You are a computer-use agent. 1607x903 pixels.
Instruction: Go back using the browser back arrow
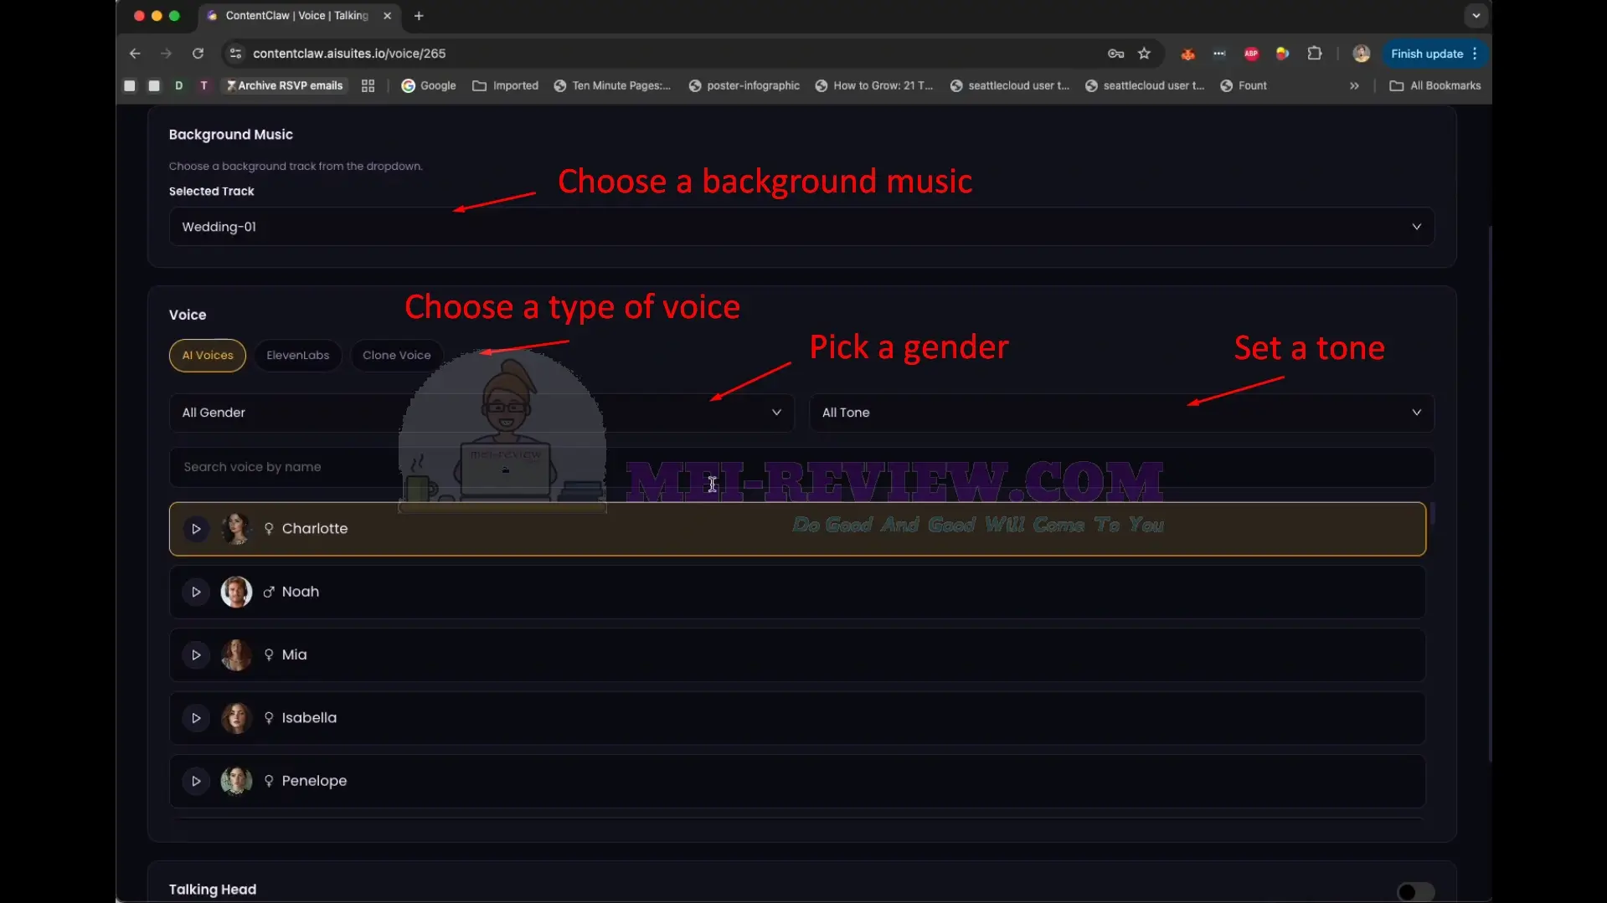135,54
